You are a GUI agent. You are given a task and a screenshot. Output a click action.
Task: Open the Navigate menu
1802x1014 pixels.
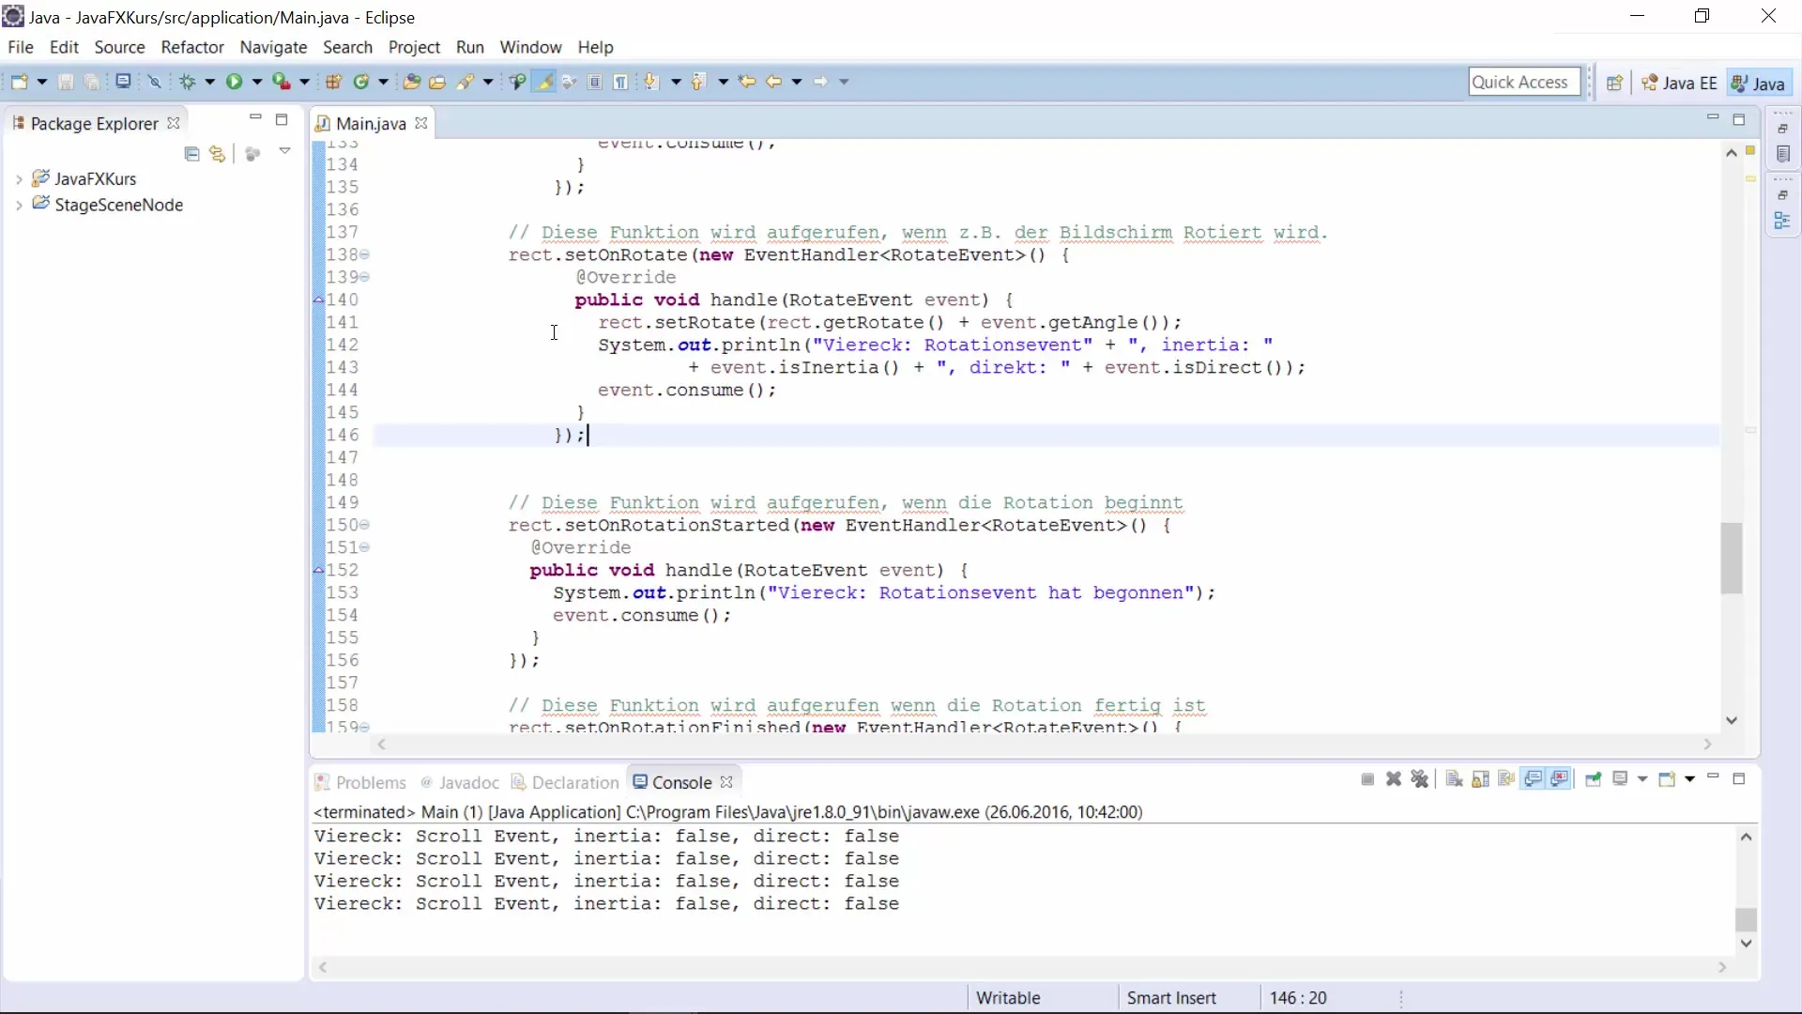pos(273,47)
